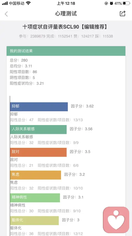The height and width of the screenshot is (236, 132).
Task: Tap the Wi-Fi status icon
Action: (x=28, y=3)
